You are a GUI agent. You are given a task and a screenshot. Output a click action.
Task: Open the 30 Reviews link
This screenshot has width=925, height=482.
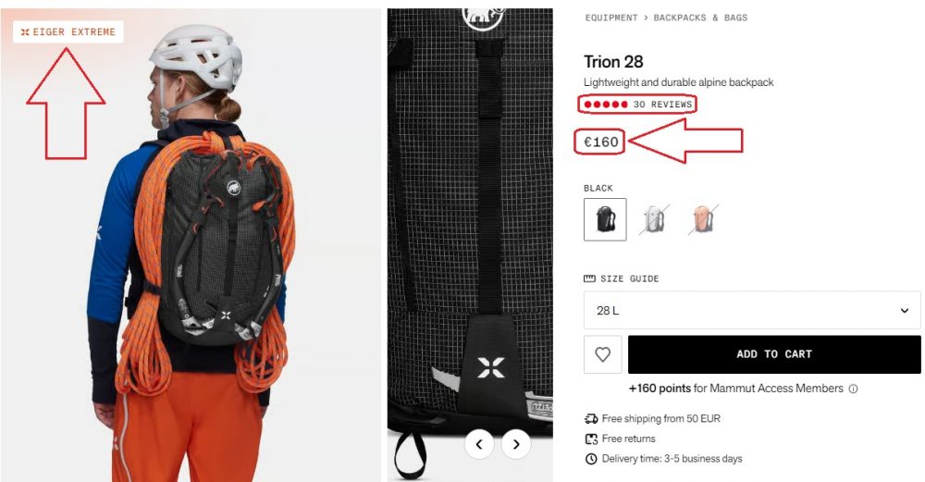(x=662, y=105)
